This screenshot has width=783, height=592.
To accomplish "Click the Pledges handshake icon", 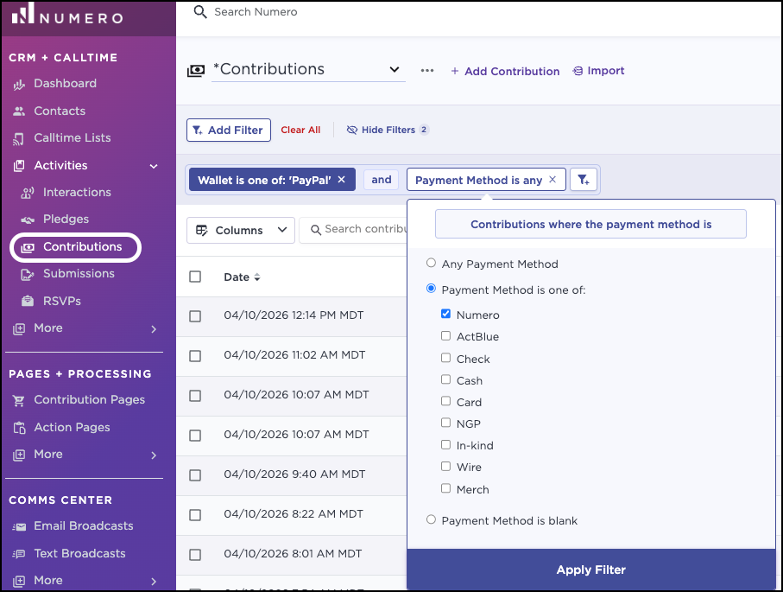I will point(28,220).
